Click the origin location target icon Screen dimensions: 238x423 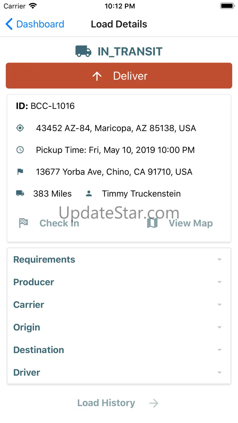tap(20, 128)
